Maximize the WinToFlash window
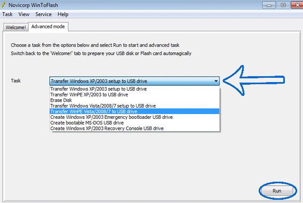 [x=283, y=5]
